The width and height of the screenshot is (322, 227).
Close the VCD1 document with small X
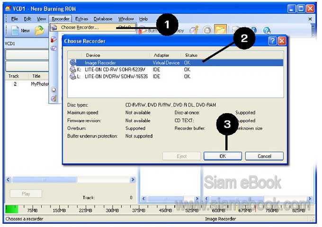click(x=310, y=19)
